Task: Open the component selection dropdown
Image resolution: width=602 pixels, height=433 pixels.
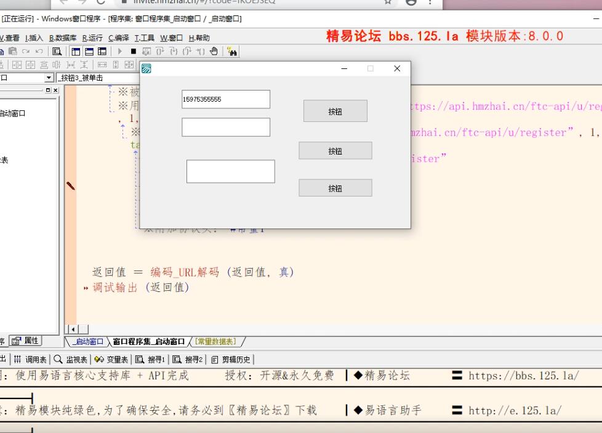Action: pyautogui.click(x=49, y=78)
